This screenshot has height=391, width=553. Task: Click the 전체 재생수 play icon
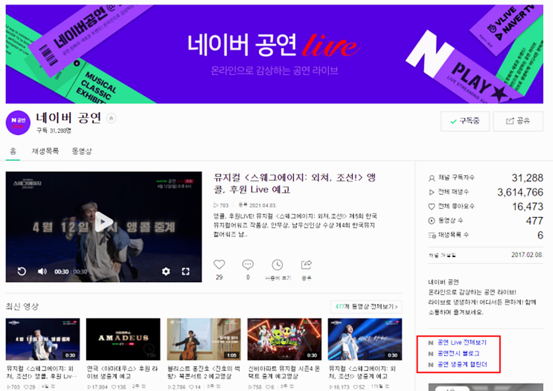(x=431, y=192)
